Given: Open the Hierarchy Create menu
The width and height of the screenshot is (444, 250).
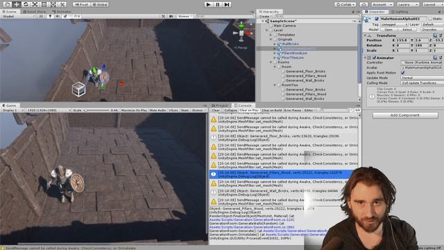Looking at the screenshot, I should click(x=264, y=16).
